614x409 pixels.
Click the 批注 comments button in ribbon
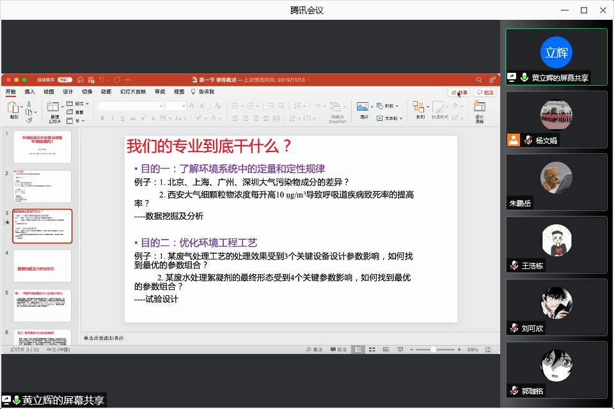pos(485,92)
